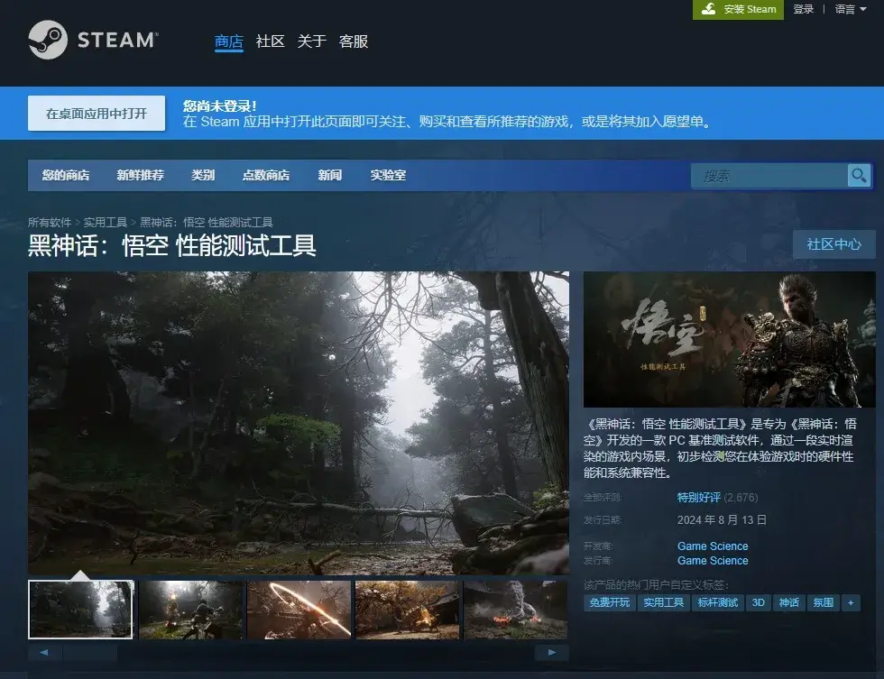The image size is (884, 679).
Task: Click the Steam logo icon
Action: [48, 40]
